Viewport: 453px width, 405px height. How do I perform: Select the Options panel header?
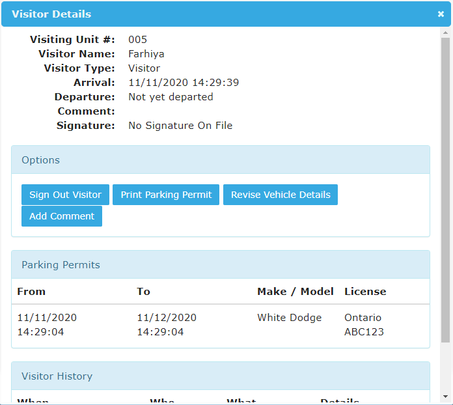coord(221,160)
